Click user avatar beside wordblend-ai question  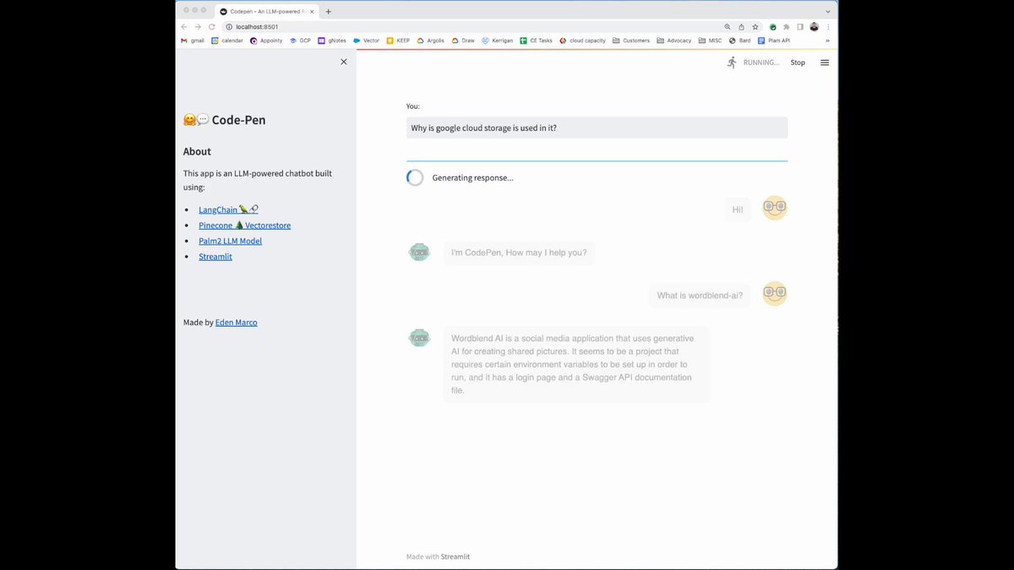pyautogui.click(x=775, y=293)
